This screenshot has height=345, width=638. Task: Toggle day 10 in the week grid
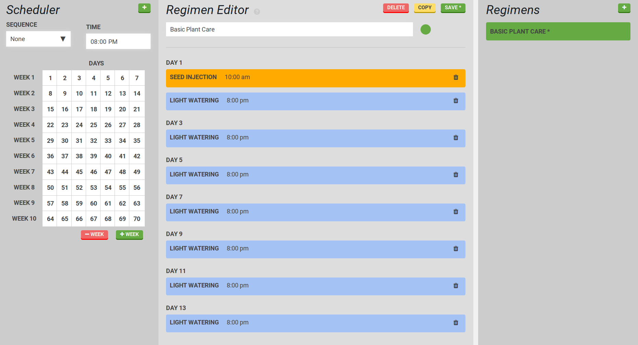79,94
